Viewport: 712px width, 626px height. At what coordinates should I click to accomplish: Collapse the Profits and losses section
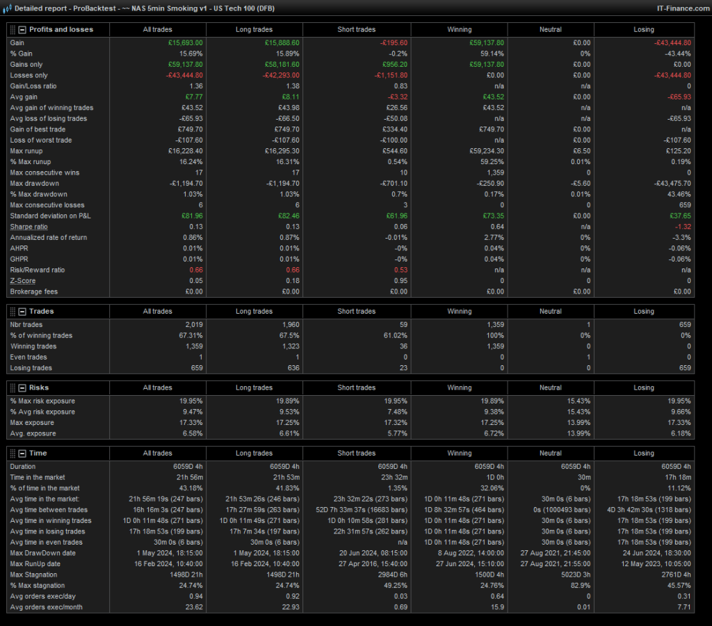pyautogui.click(x=23, y=29)
